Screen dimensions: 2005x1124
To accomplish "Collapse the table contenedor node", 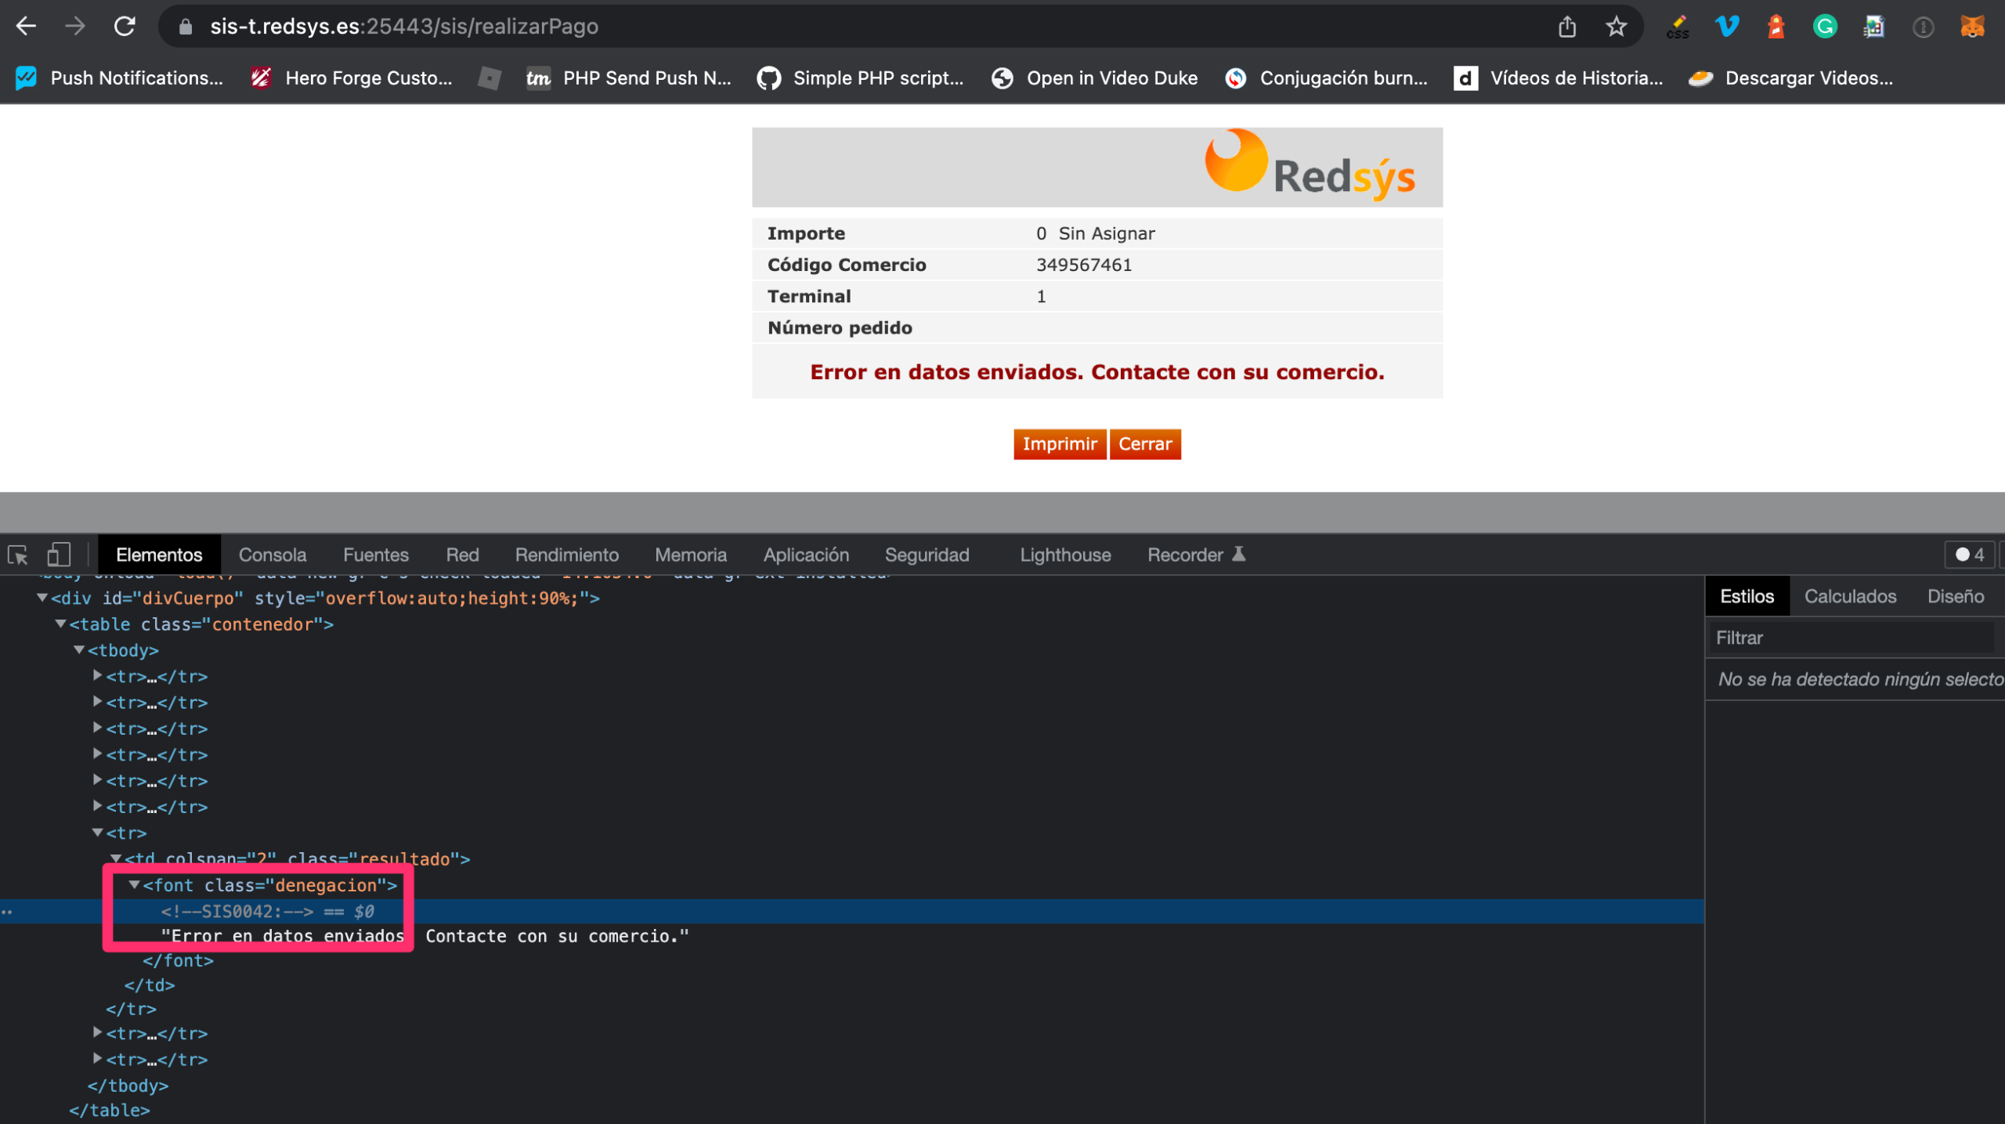I will [x=60, y=623].
